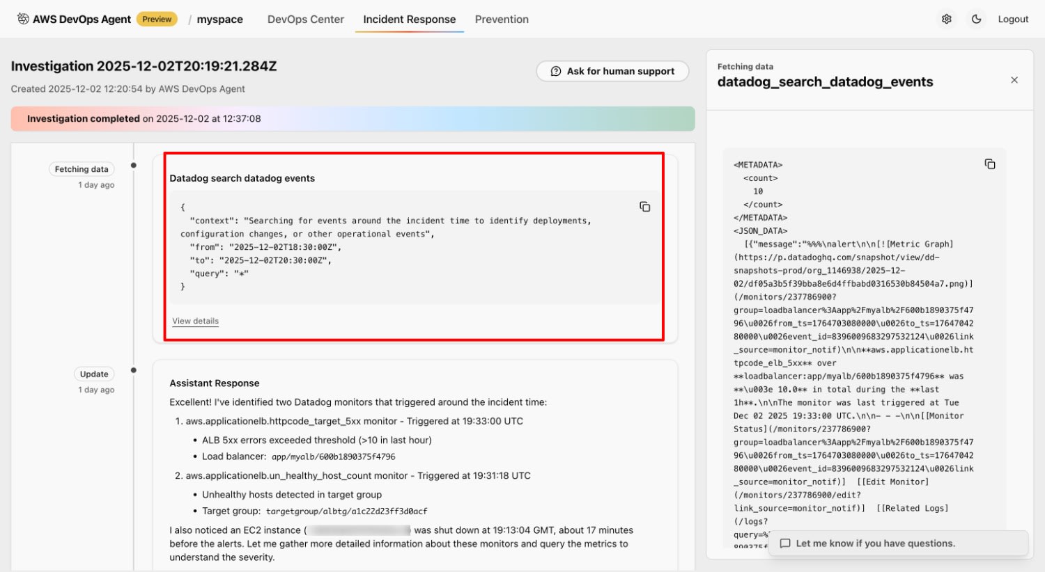Screen dimensions: 1045x572
Task: Click the Ask for human support button
Action: coord(612,71)
